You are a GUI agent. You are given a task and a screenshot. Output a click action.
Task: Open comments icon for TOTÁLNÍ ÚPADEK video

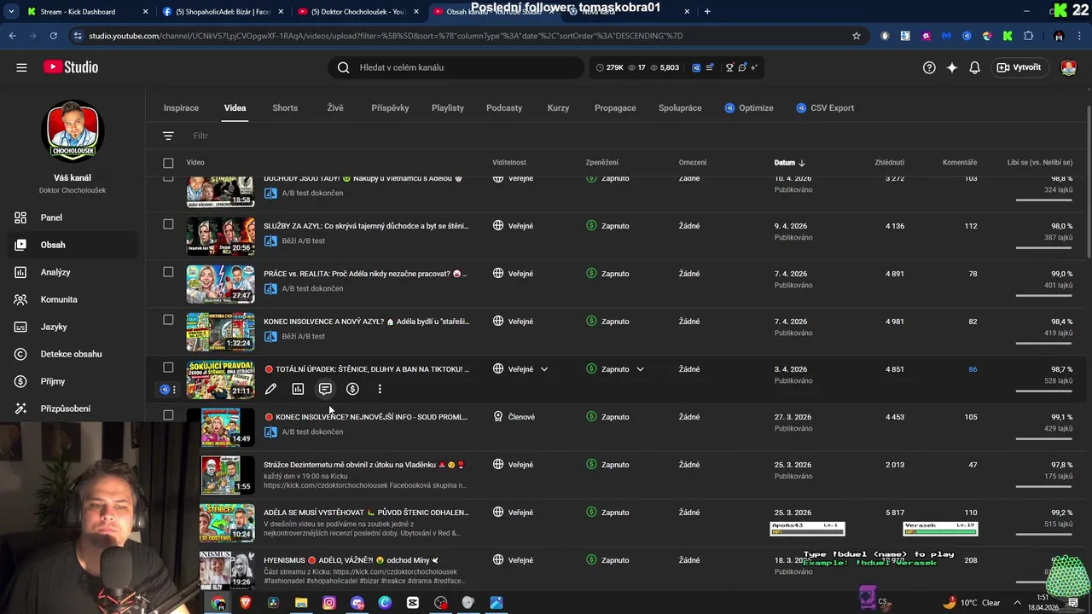[325, 389]
